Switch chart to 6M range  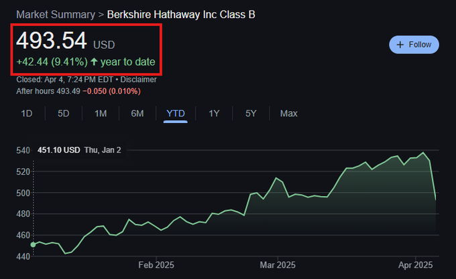(137, 113)
